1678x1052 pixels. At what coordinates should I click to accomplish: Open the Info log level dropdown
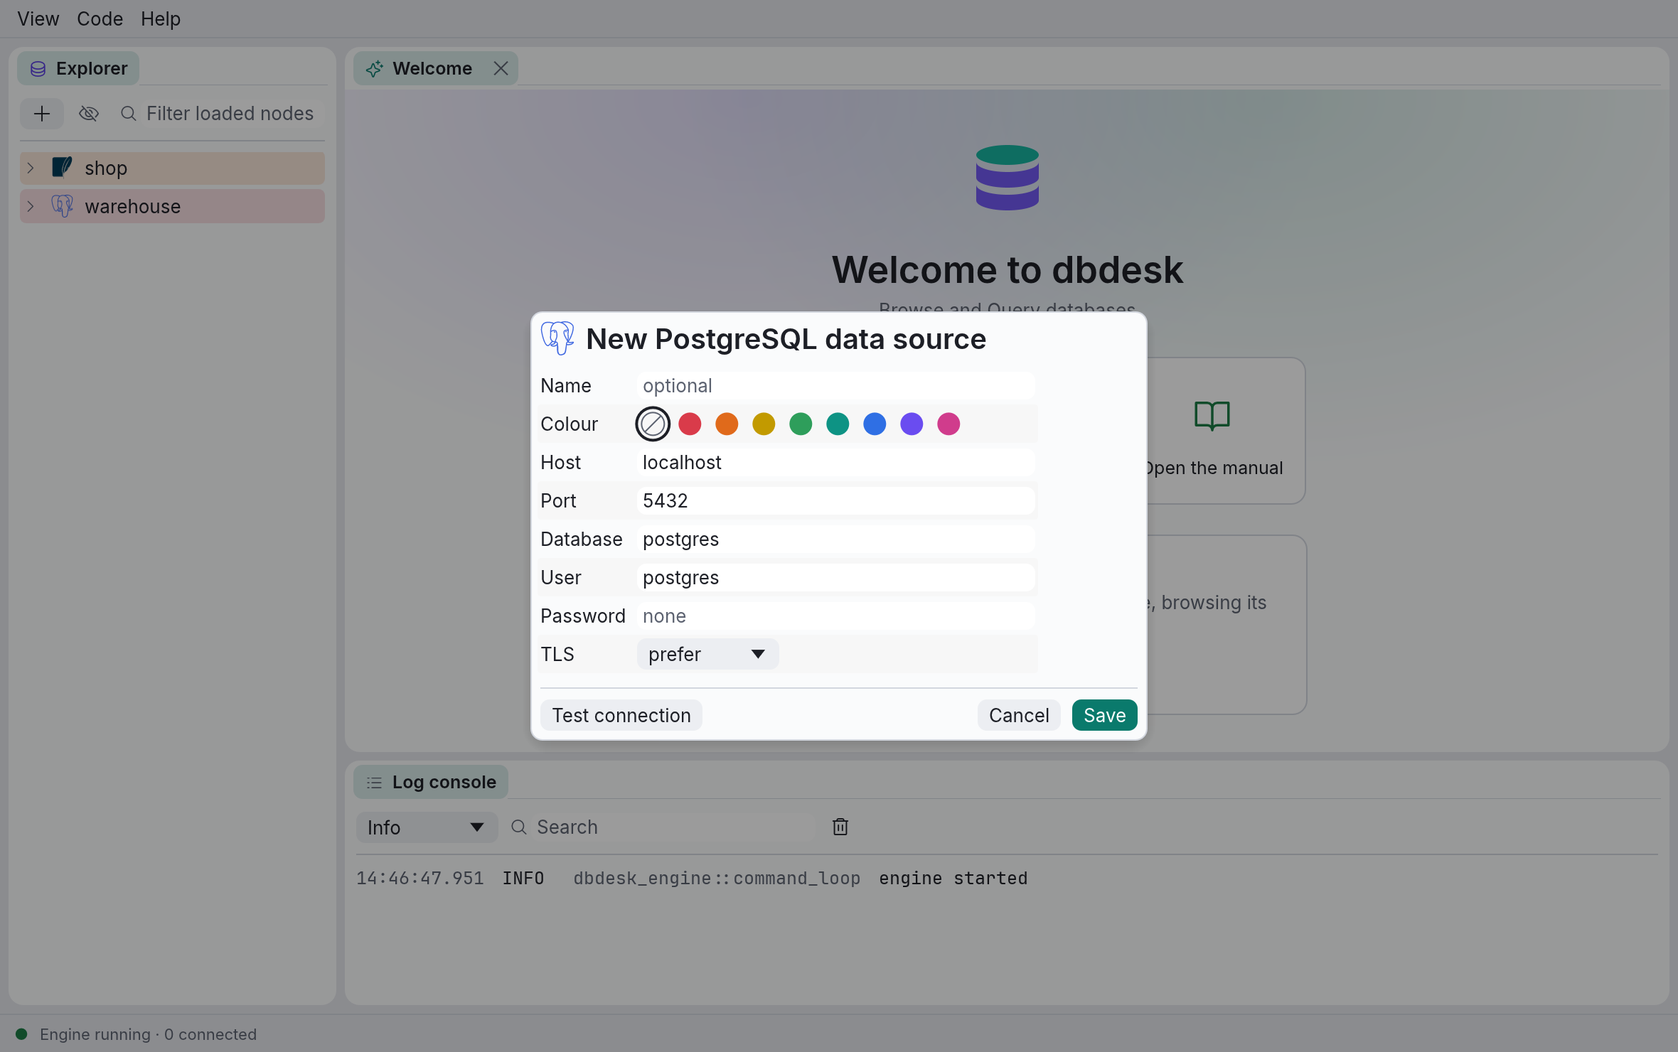pos(427,827)
